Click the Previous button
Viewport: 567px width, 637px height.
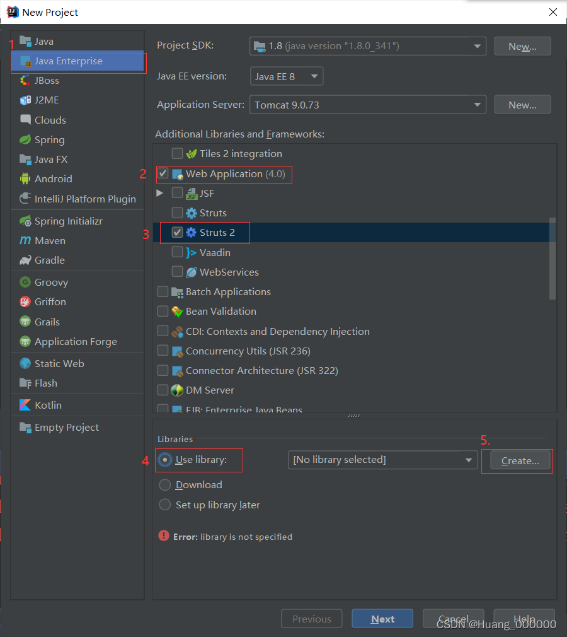(x=311, y=619)
